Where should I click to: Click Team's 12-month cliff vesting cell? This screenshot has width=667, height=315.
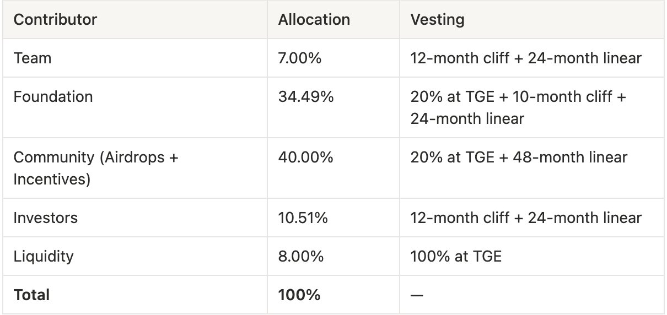[525, 58]
